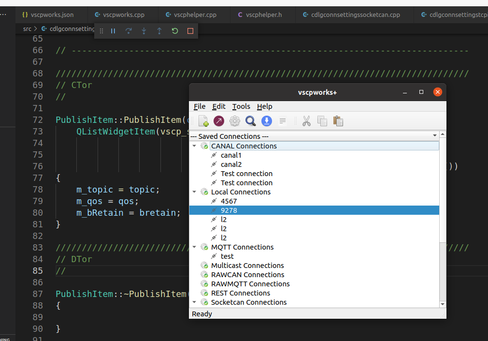Click the maroon arrow connect icon
This screenshot has width=488, height=341.
click(219, 121)
